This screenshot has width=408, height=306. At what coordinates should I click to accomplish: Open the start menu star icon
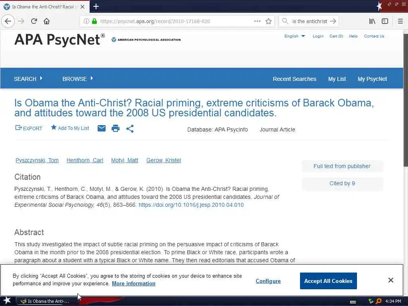7,301
